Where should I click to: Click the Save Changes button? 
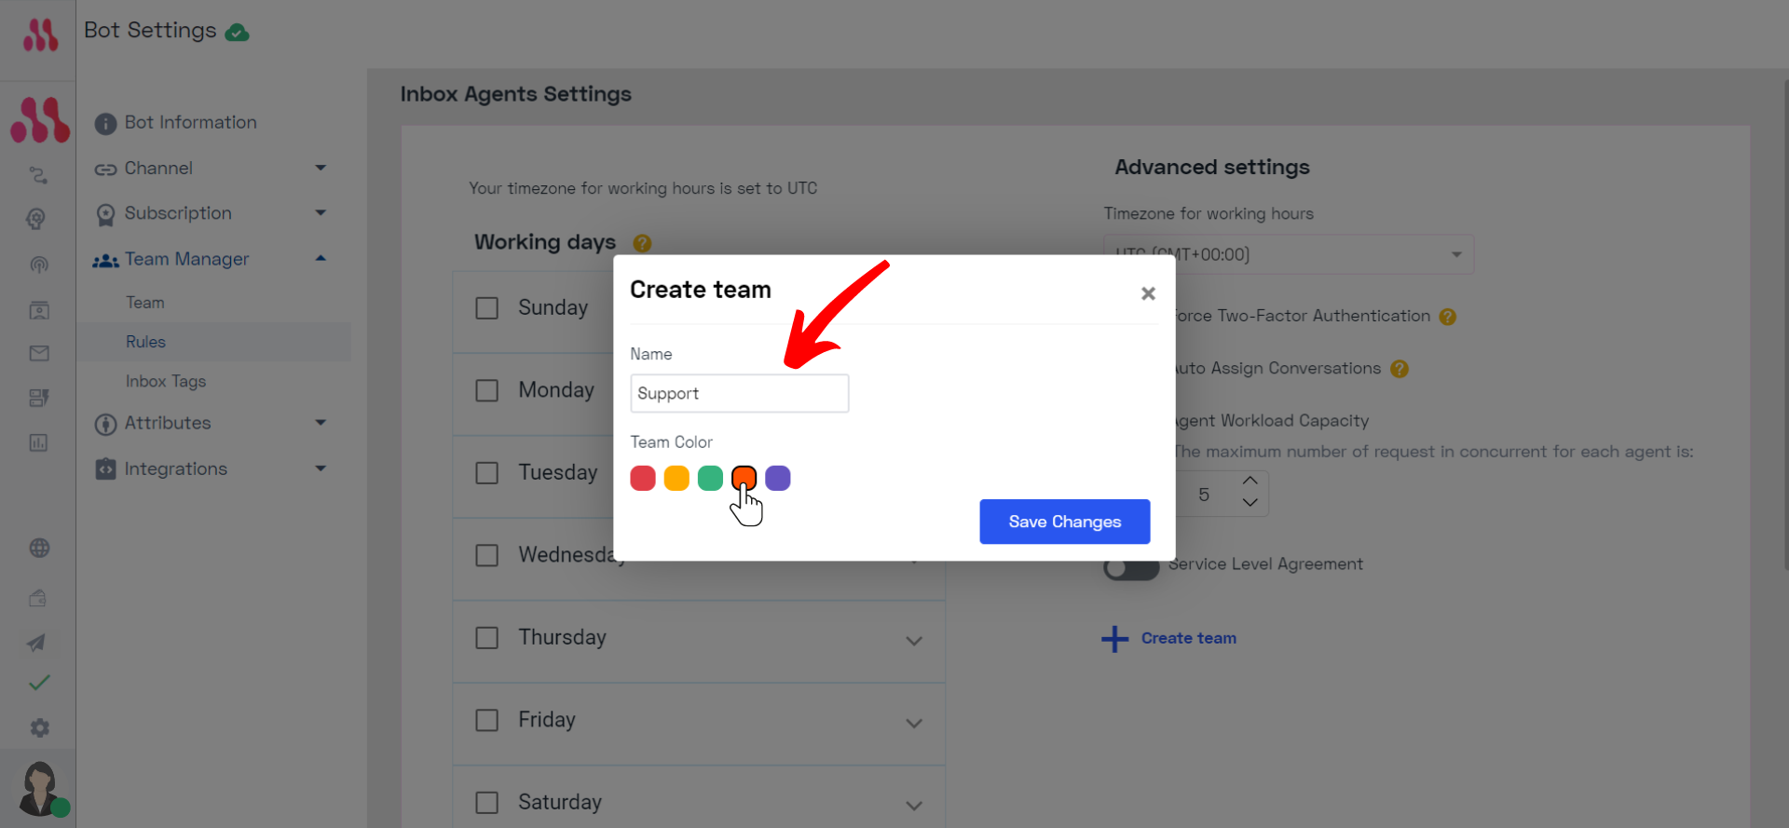(x=1065, y=522)
